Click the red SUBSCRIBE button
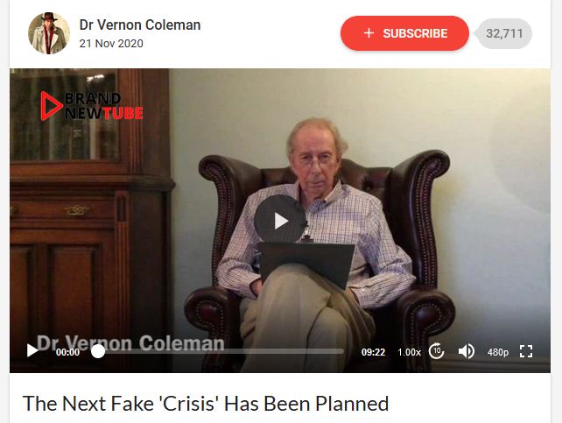 pyautogui.click(x=404, y=33)
